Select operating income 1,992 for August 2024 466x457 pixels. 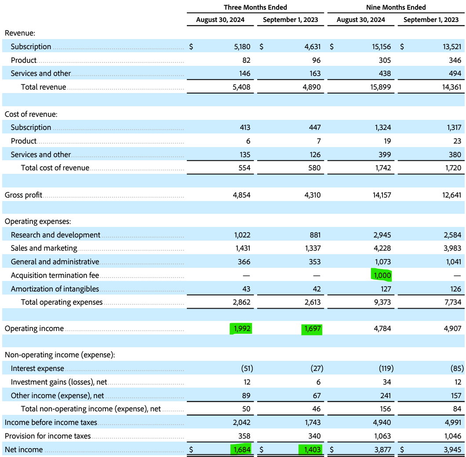point(242,328)
